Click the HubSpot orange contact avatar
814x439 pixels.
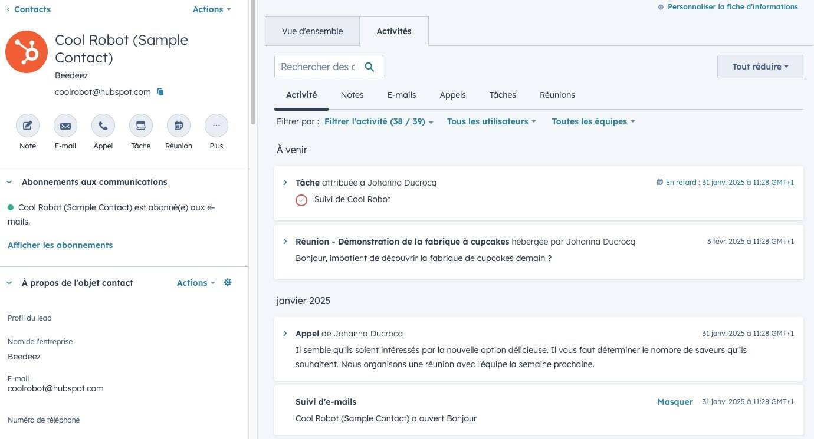click(x=27, y=52)
